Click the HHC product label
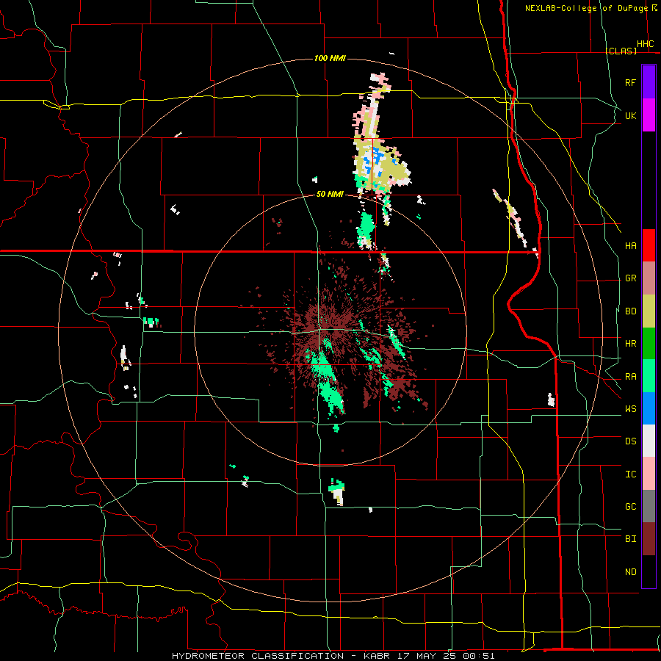This screenshot has height=661, width=661. [x=645, y=44]
